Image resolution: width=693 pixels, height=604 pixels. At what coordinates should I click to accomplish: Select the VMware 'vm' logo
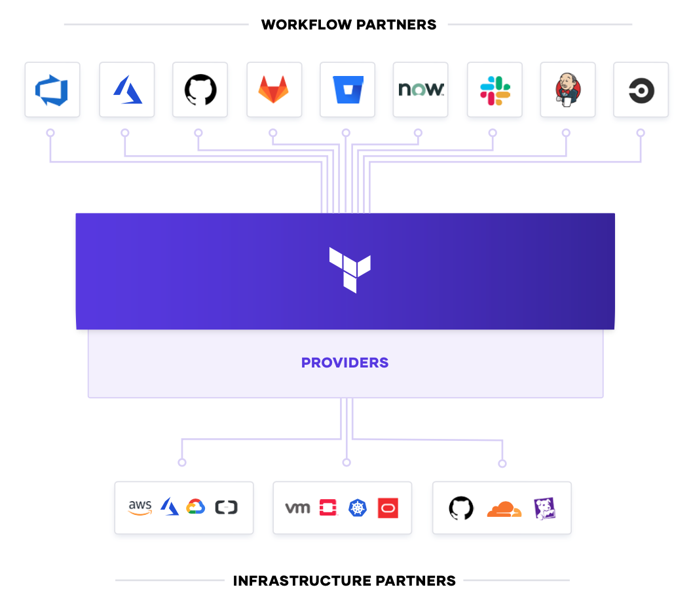tap(297, 508)
